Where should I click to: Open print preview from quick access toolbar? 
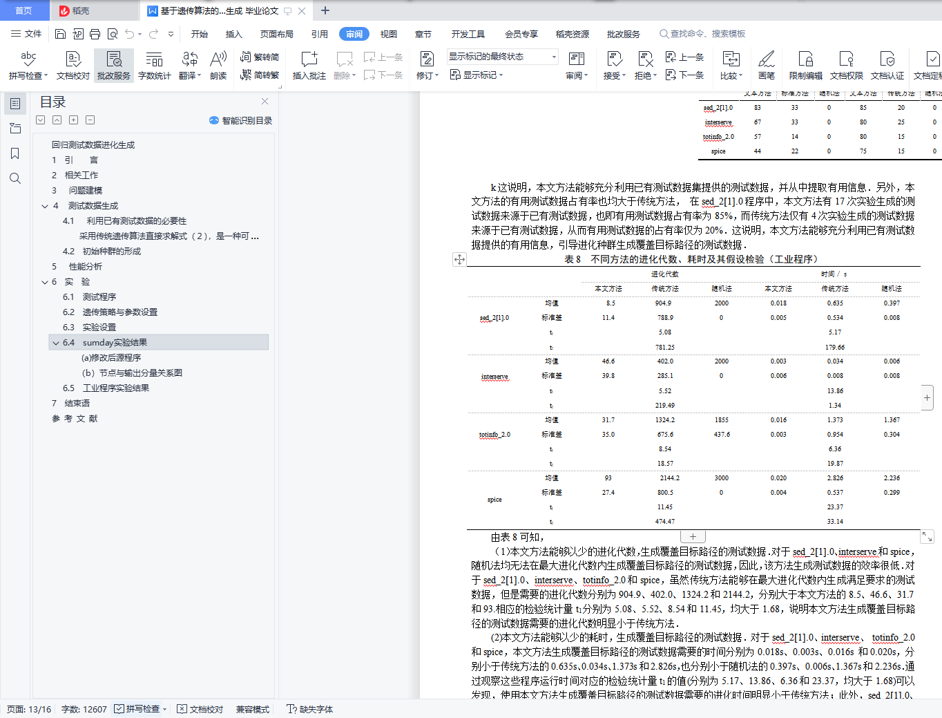113,34
